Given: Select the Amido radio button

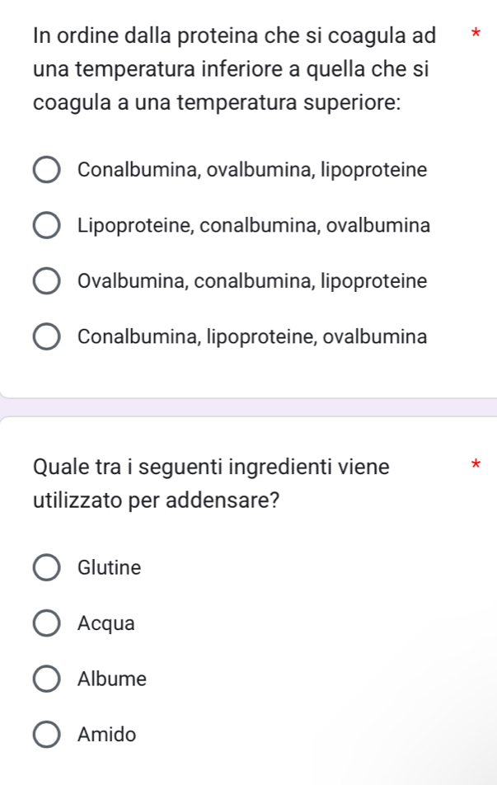Looking at the screenshot, I should coord(46,735).
